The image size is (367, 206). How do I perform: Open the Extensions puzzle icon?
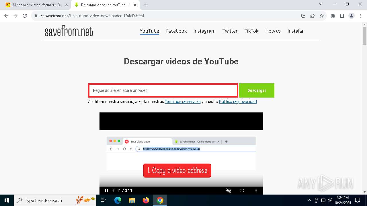pos(333,16)
